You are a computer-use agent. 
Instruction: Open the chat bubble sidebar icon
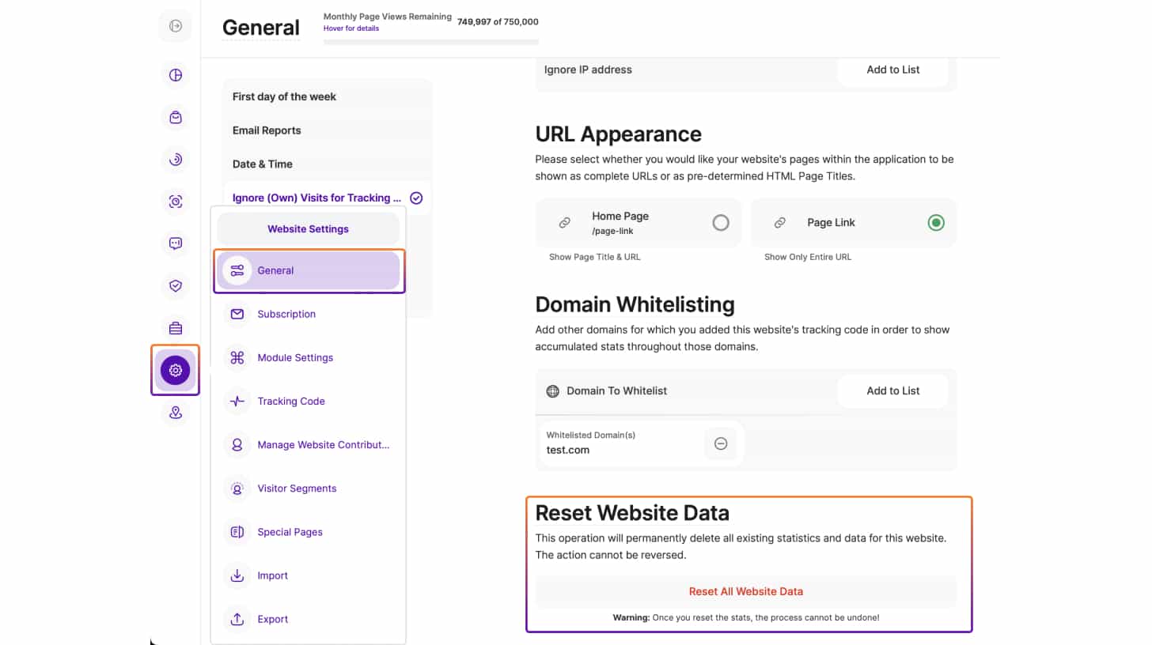[x=176, y=243]
